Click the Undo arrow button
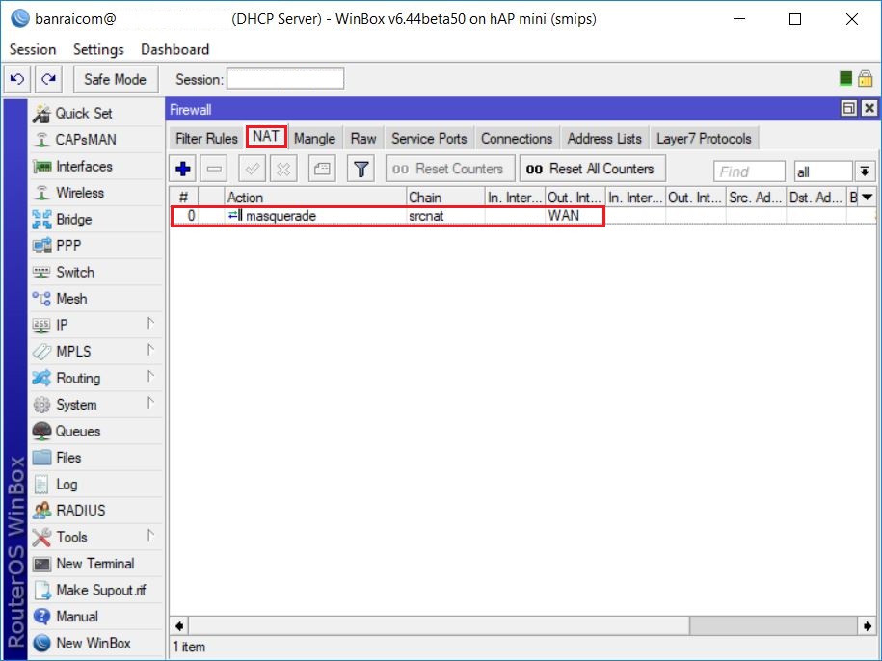This screenshot has width=882, height=661. tap(17, 79)
